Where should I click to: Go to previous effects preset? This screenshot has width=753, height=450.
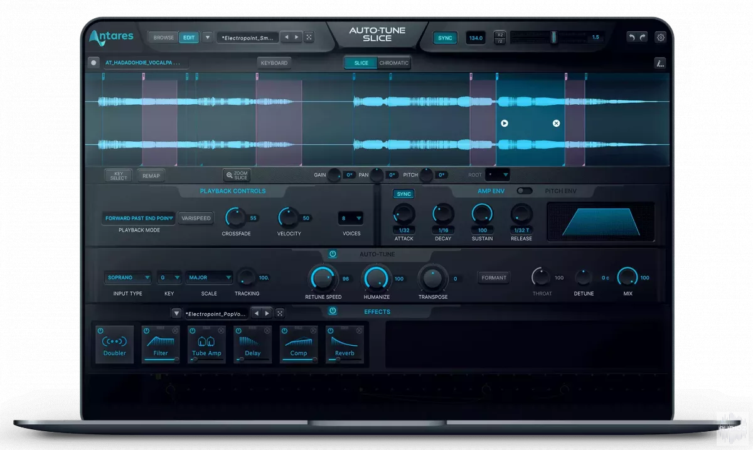tap(257, 313)
